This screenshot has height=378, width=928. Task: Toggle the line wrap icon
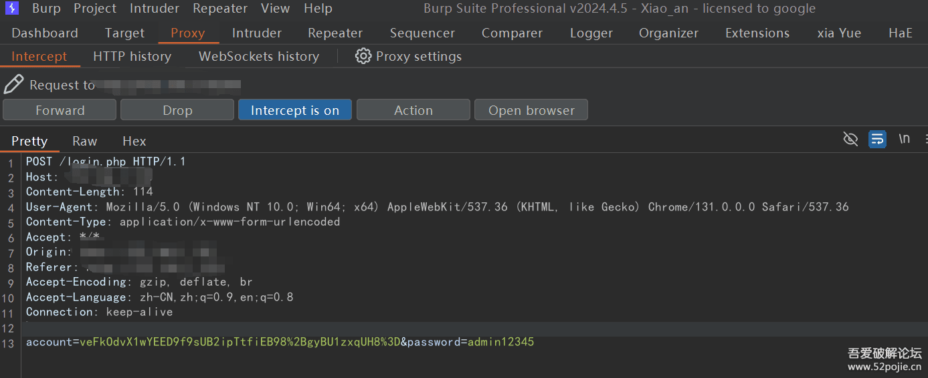point(877,139)
